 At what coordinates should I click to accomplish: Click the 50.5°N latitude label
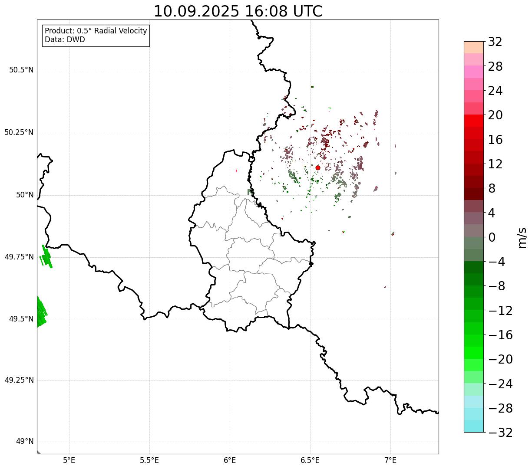[x=21, y=70]
